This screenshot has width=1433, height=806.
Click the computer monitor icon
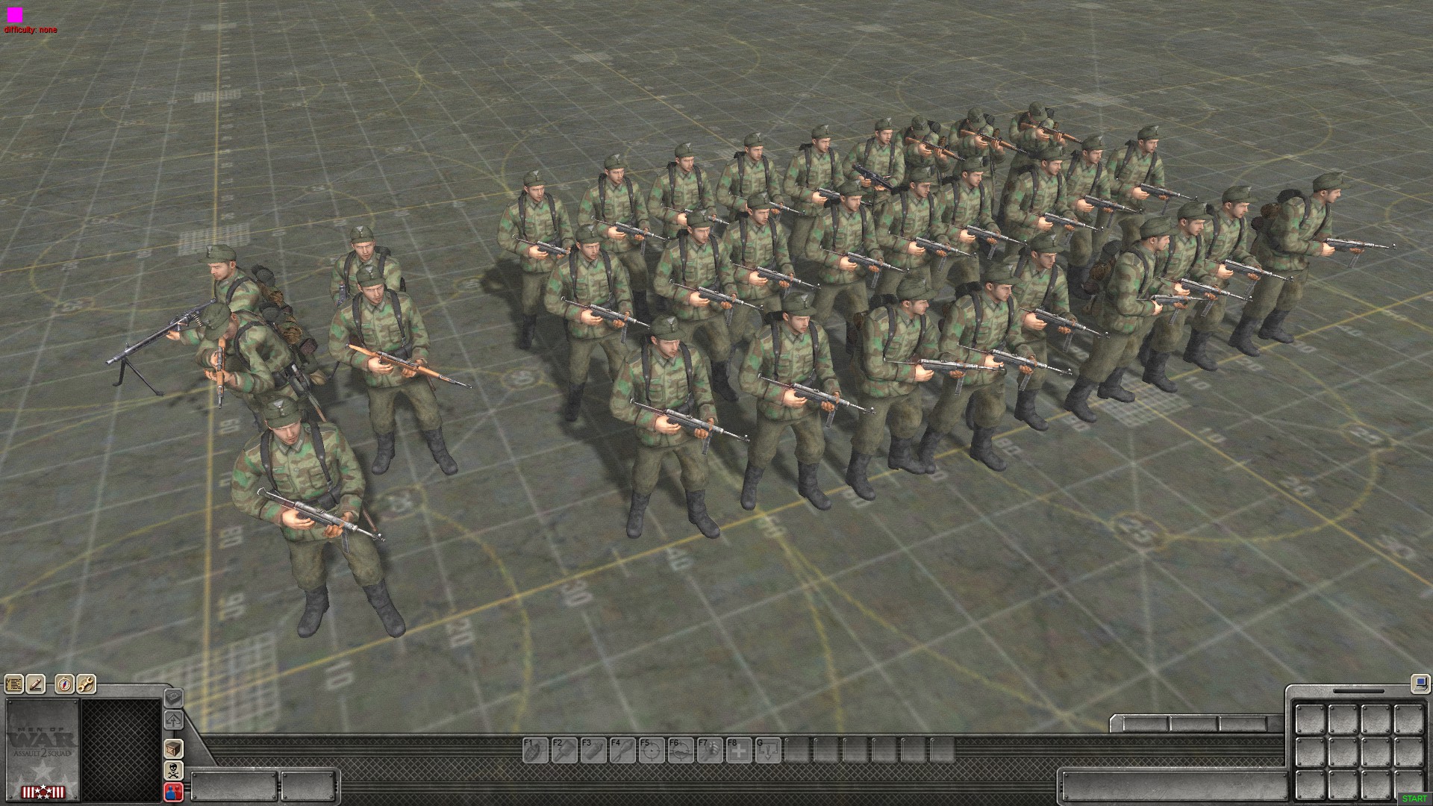(x=1420, y=683)
